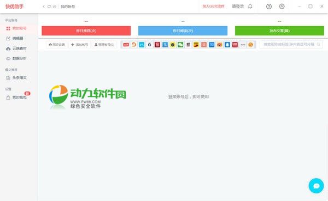Click the red badge on 我的钱包

click(27, 93)
